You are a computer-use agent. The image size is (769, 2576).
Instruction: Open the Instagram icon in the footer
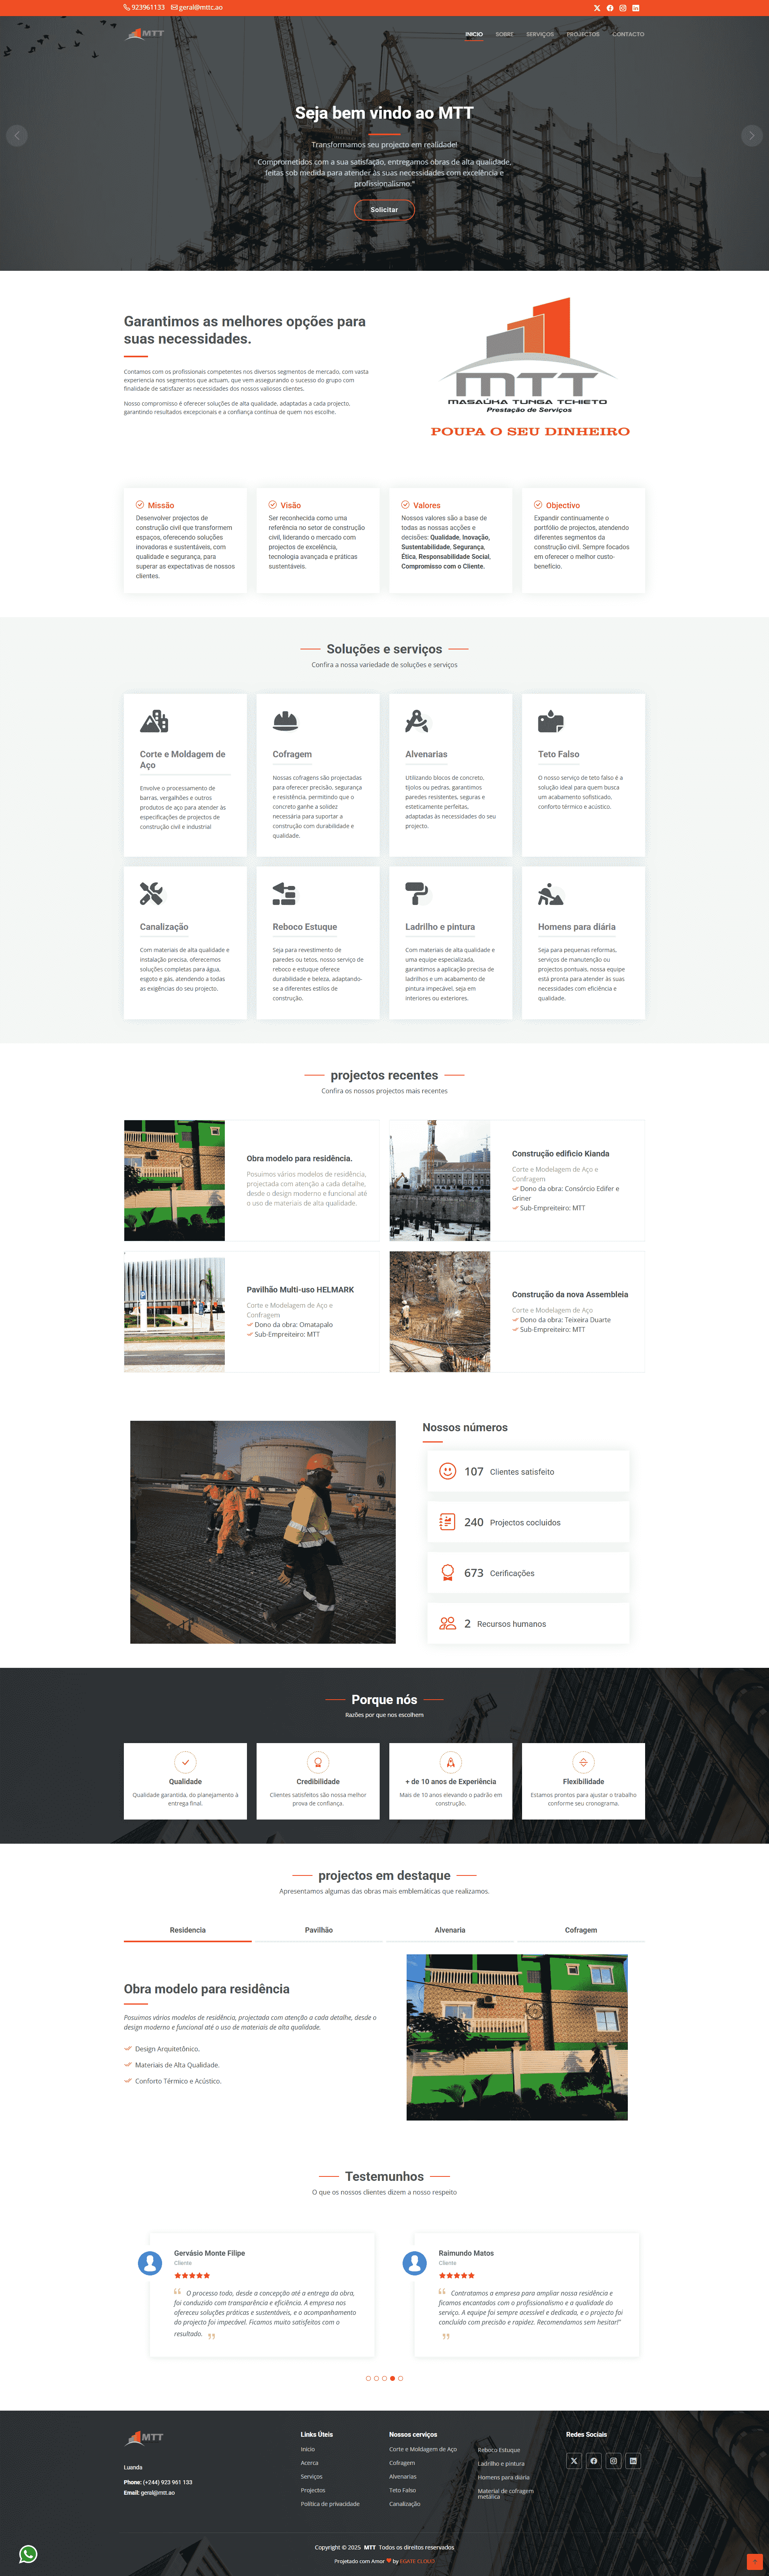pos(613,2461)
